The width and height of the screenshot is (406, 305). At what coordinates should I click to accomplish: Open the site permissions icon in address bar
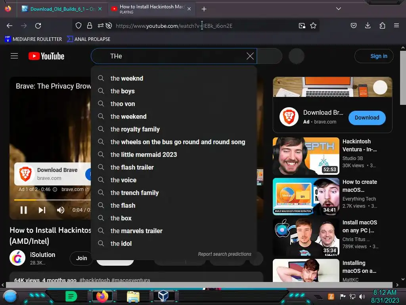[x=100, y=25]
